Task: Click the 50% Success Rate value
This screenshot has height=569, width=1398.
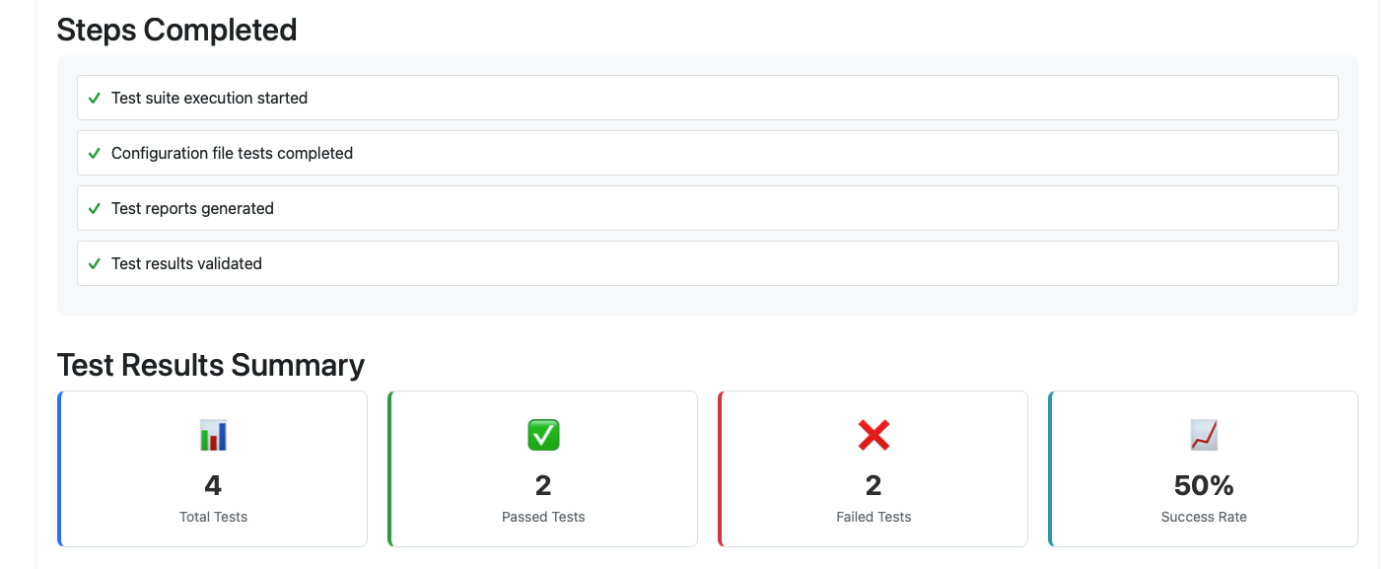Action: click(x=1204, y=485)
